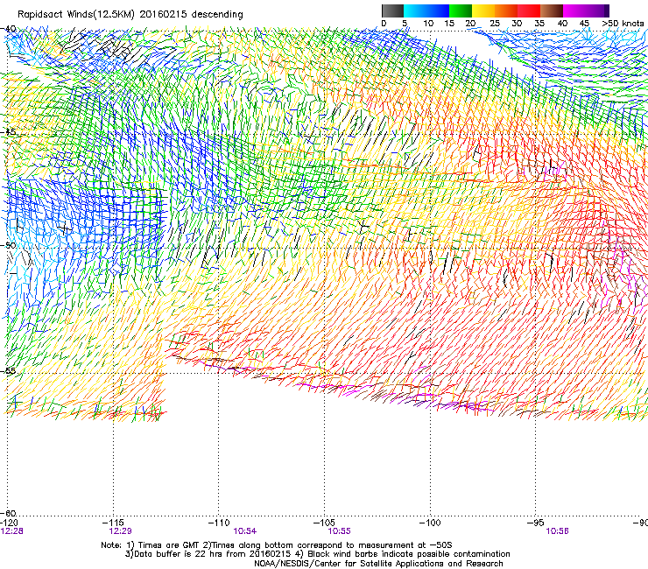Click the '-50' latitude axis label

tap(8, 245)
